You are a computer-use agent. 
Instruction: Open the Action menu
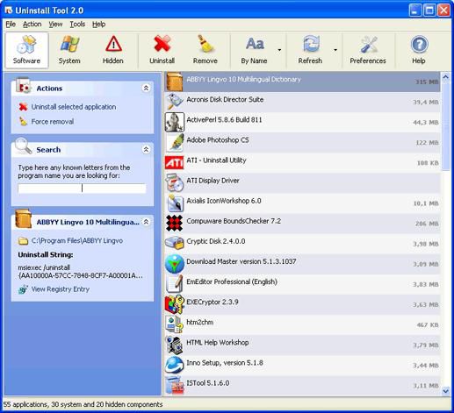[x=32, y=25]
